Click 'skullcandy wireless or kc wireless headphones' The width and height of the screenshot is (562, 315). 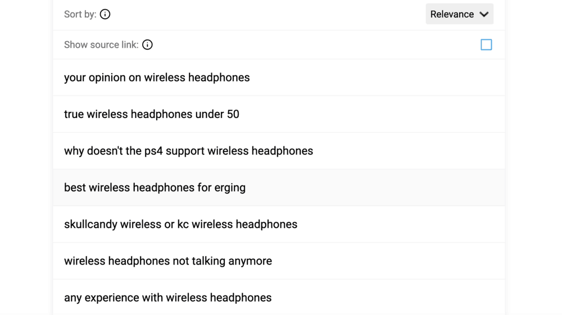(x=180, y=225)
